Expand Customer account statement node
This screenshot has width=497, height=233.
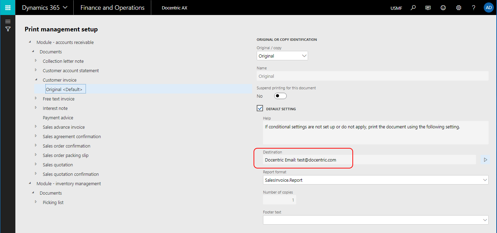point(36,70)
